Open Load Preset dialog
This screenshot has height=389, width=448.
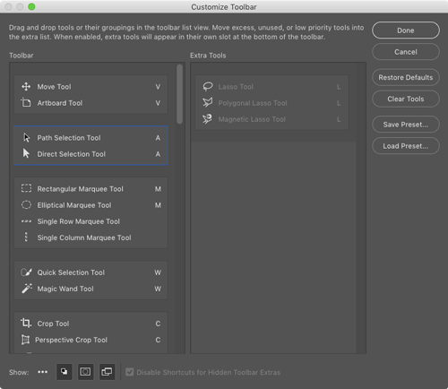406,146
